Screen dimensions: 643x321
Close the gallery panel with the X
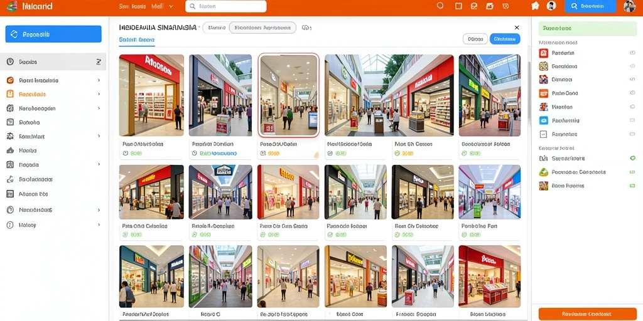coord(517,28)
